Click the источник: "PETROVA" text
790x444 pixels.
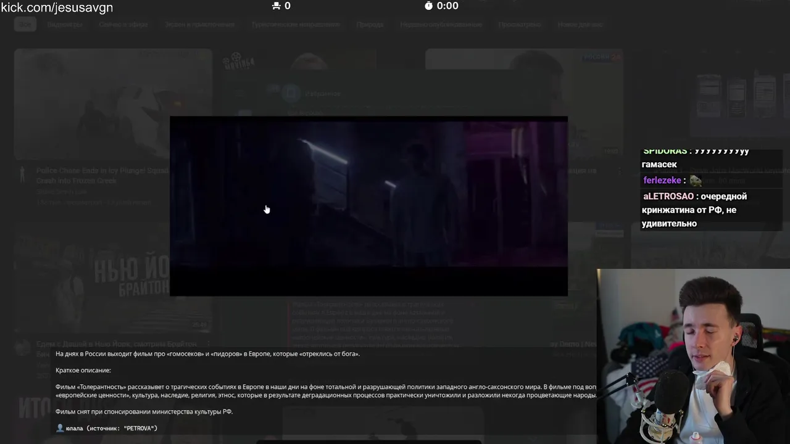coord(122,428)
